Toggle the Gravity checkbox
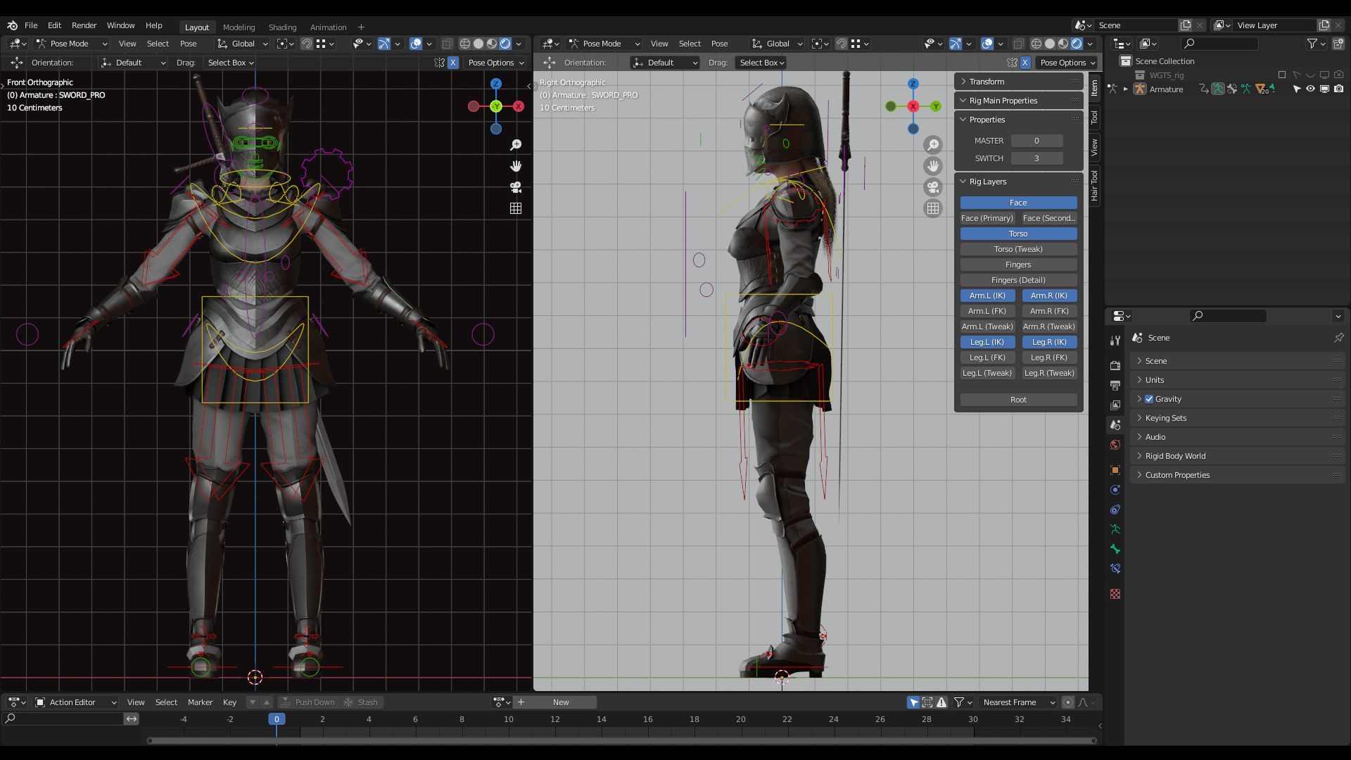Image resolution: width=1351 pixels, height=760 pixels. [x=1149, y=399]
